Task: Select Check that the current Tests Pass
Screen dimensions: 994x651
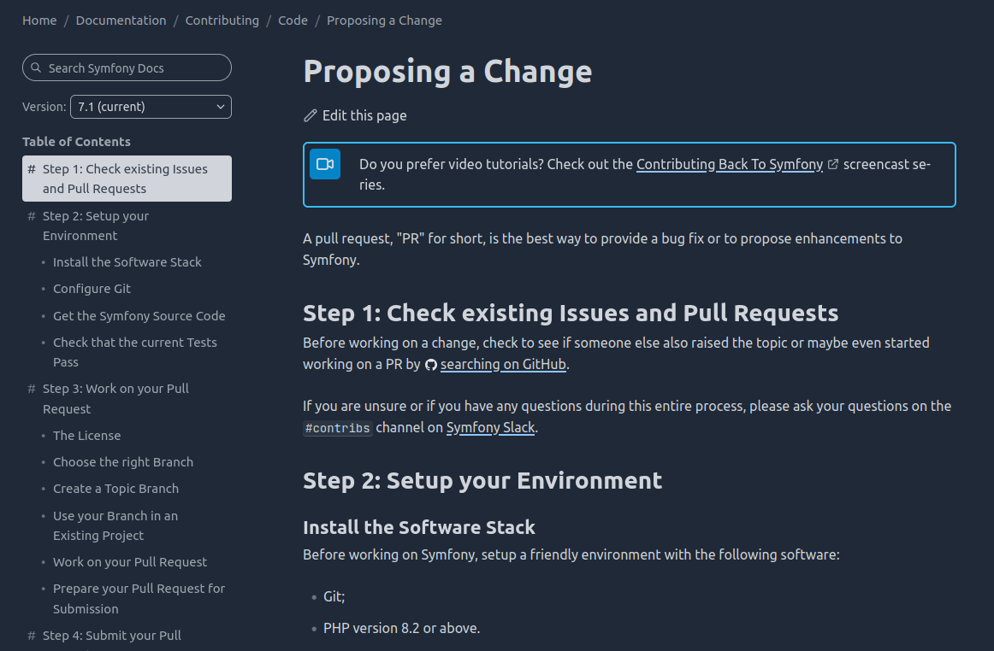Action: [x=135, y=352]
